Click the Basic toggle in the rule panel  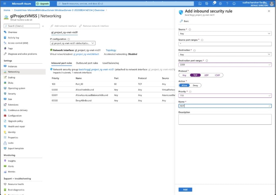click(x=184, y=21)
